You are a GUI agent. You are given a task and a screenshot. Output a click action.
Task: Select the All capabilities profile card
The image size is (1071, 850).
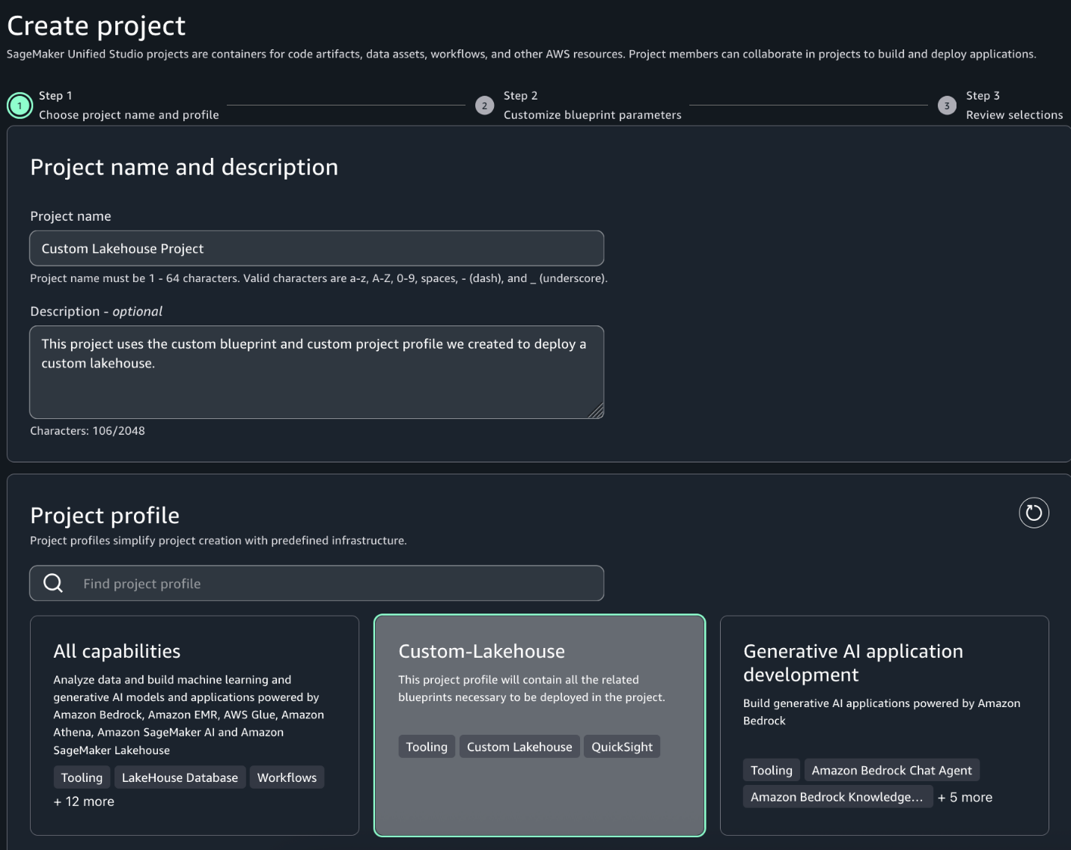tap(195, 725)
